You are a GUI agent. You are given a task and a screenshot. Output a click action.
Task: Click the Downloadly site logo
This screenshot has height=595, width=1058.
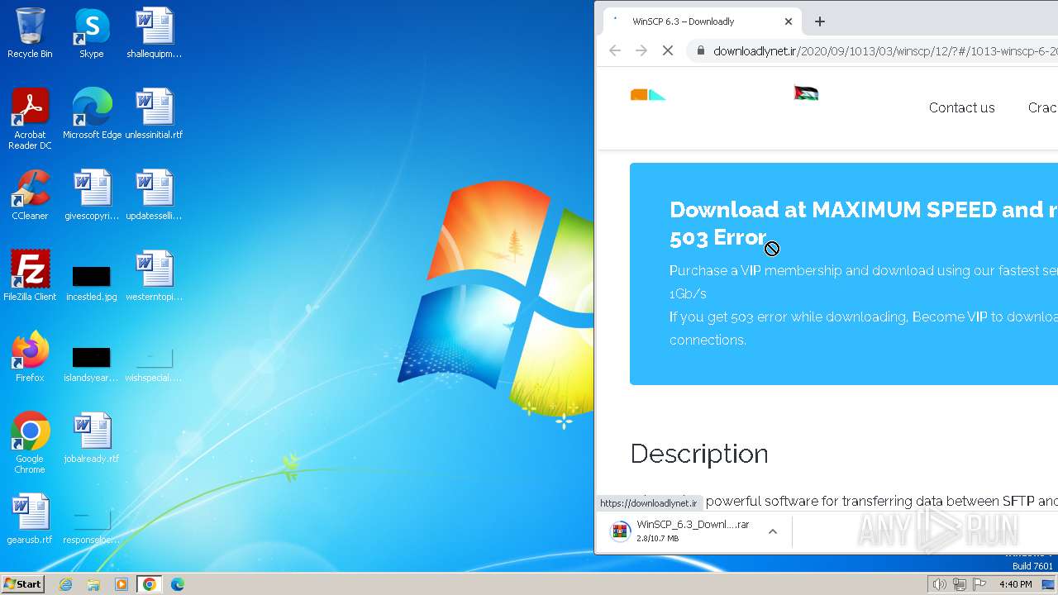(648, 94)
